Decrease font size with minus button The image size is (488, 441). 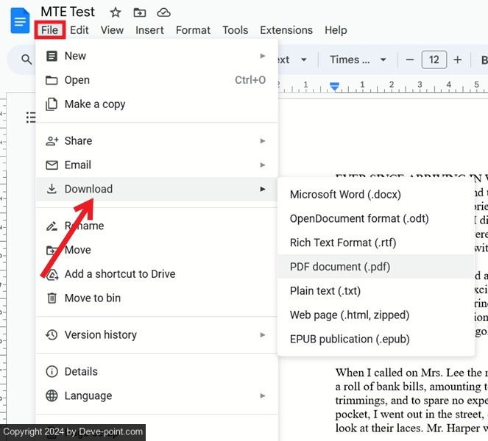(x=409, y=60)
